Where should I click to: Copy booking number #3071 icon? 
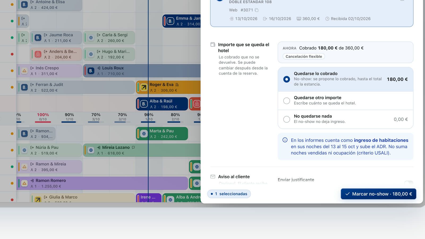click(257, 10)
